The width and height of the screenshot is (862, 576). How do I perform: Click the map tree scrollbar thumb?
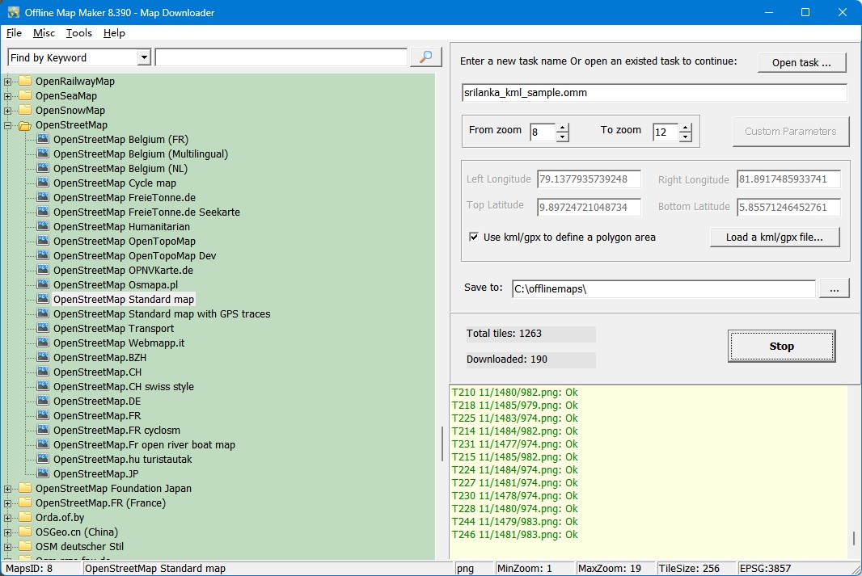442,444
